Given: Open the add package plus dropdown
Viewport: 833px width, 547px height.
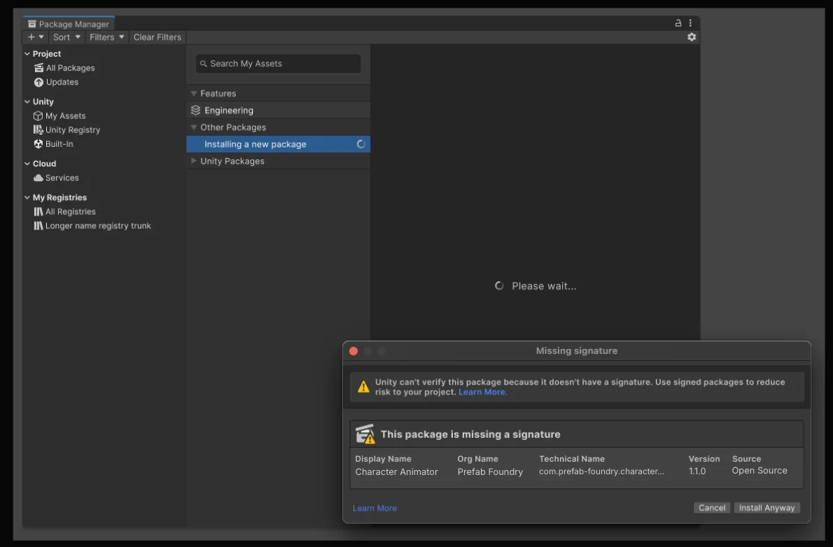Looking at the screenshot, I should (x=36, y=37).
